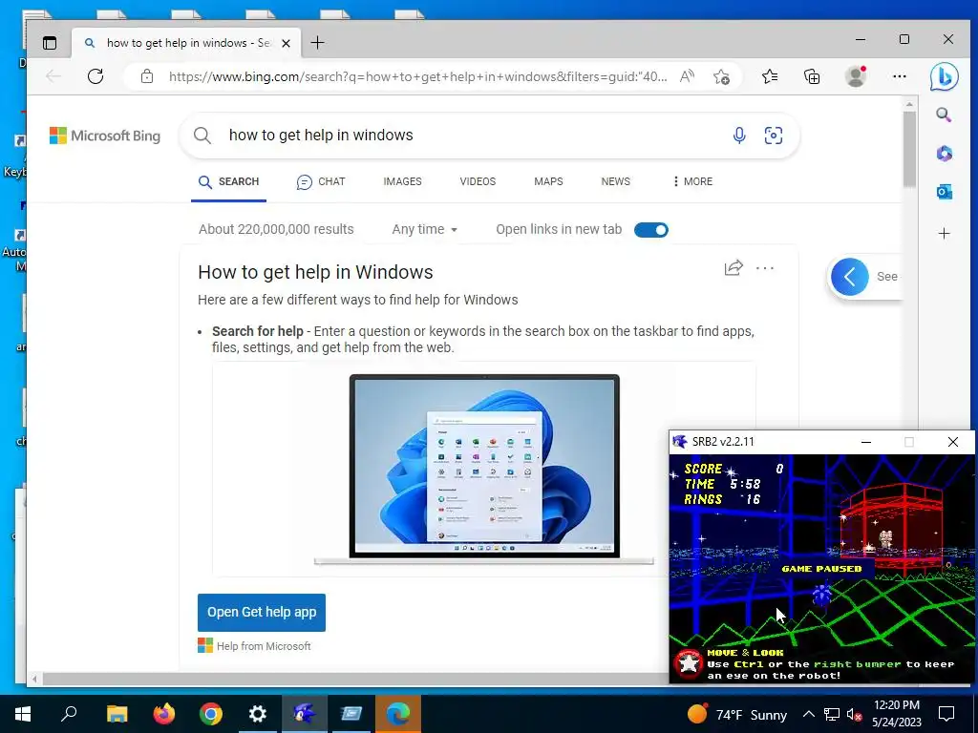
Task: Click the 'Open Get help app' button
Action: point(262,612)
